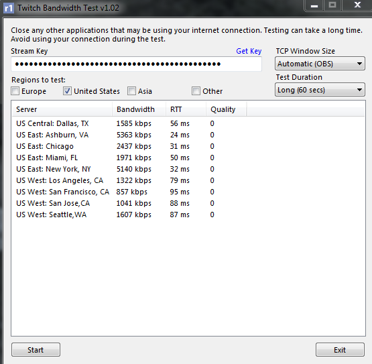Click the 5140 kbps bandwidth value

pos(134,169)
